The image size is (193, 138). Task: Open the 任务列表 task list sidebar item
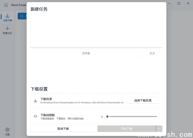tap(7, 17)
